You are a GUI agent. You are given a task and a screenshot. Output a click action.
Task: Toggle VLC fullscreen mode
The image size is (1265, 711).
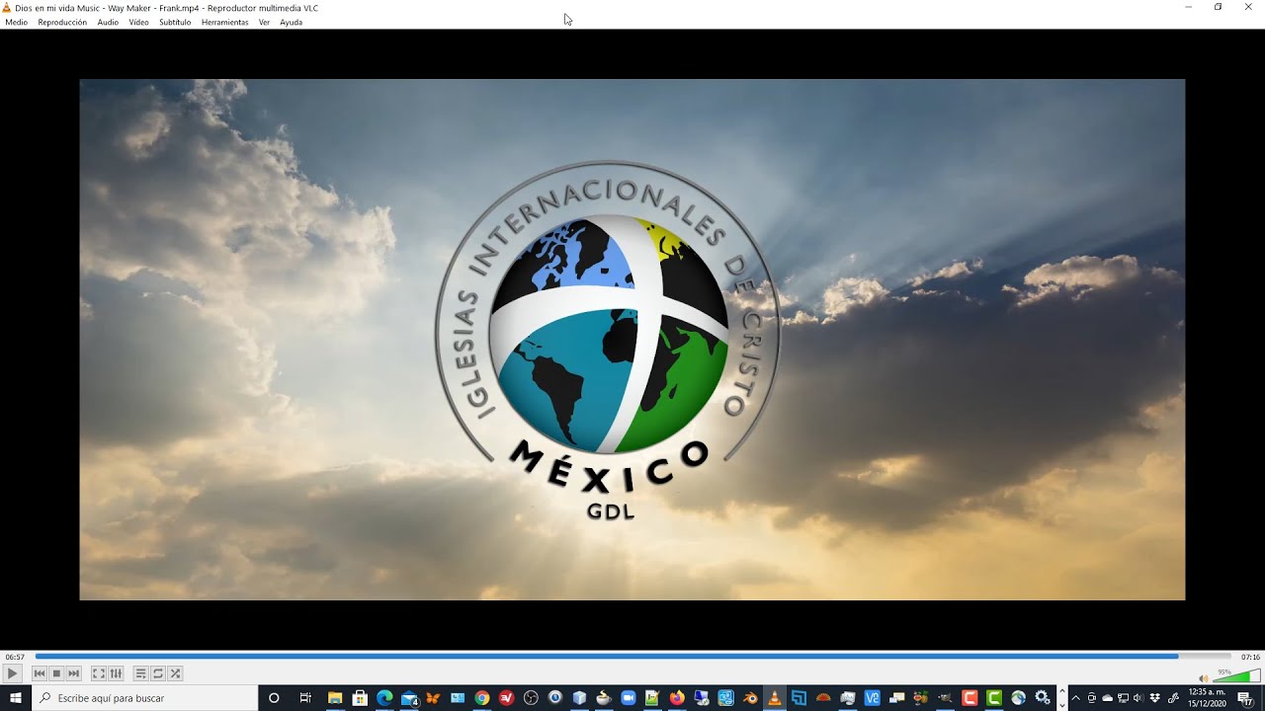[x=99, y=673]
